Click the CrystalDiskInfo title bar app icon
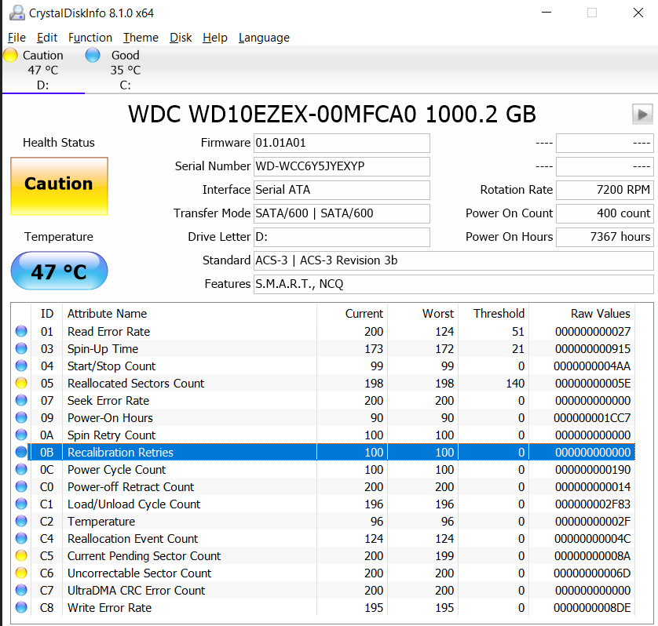 coord(16,13)
